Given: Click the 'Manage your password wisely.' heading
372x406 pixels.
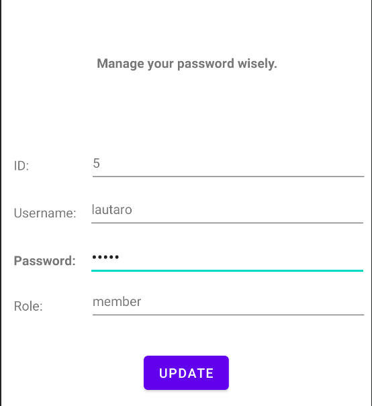Looking at the screenshot, I should [187, 64].
